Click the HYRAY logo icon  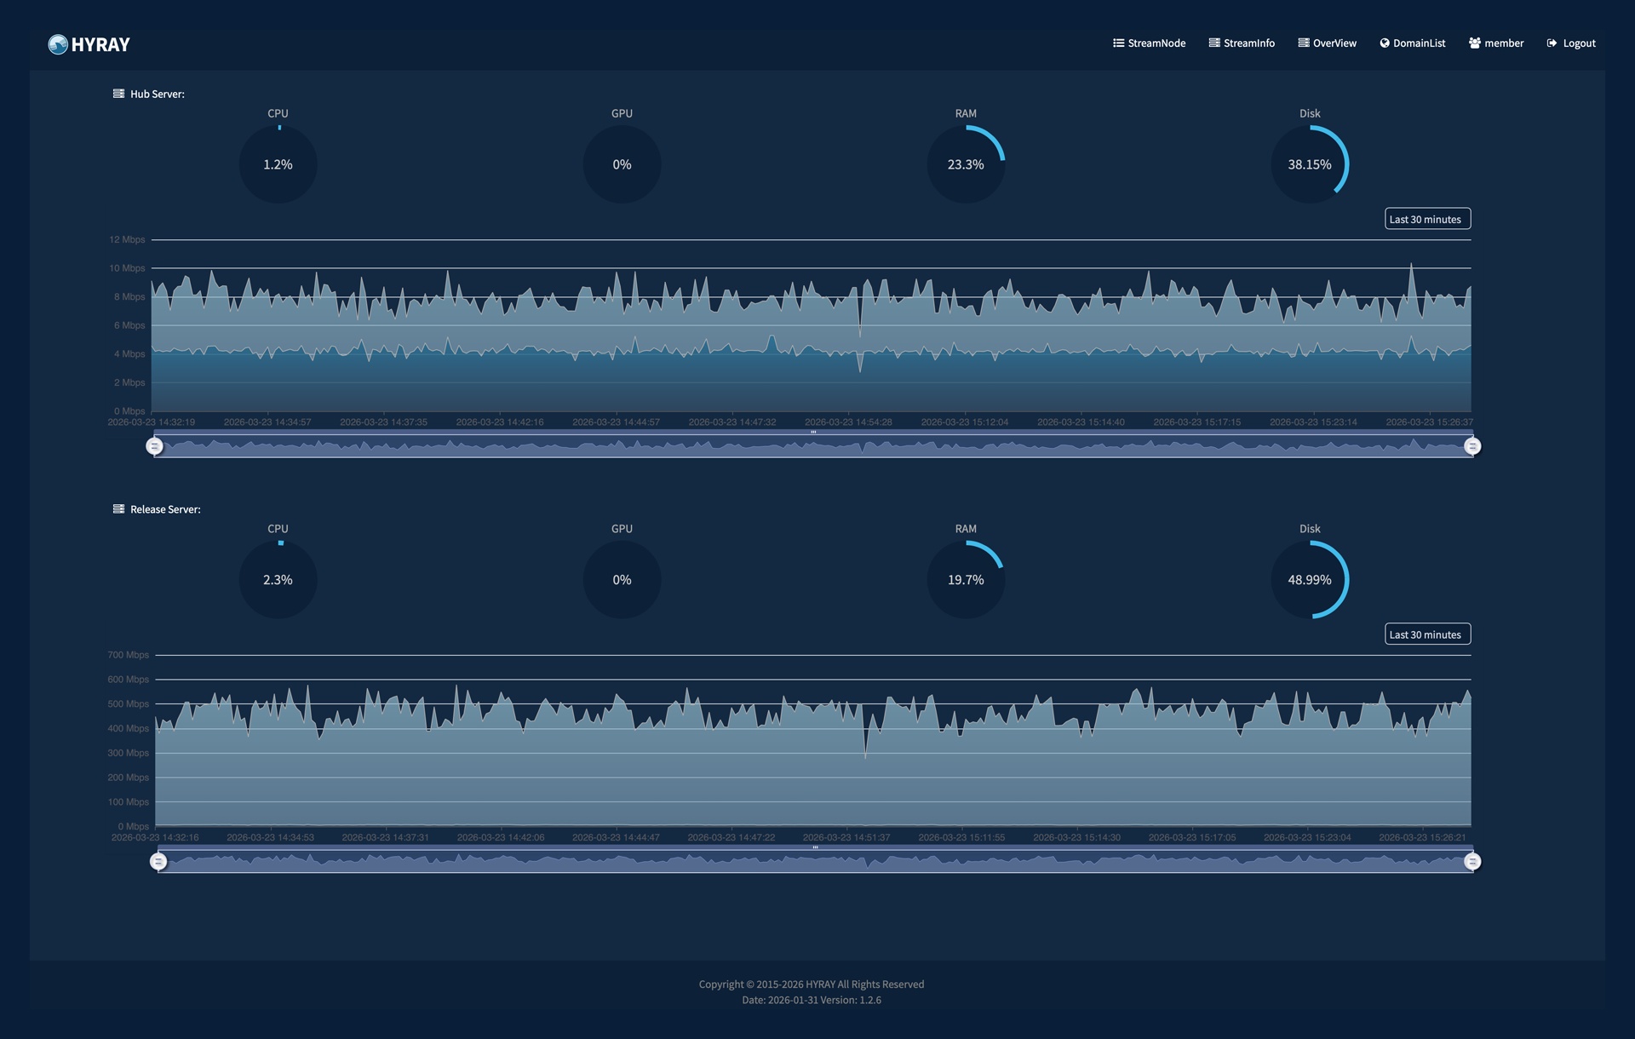[58, 44]
